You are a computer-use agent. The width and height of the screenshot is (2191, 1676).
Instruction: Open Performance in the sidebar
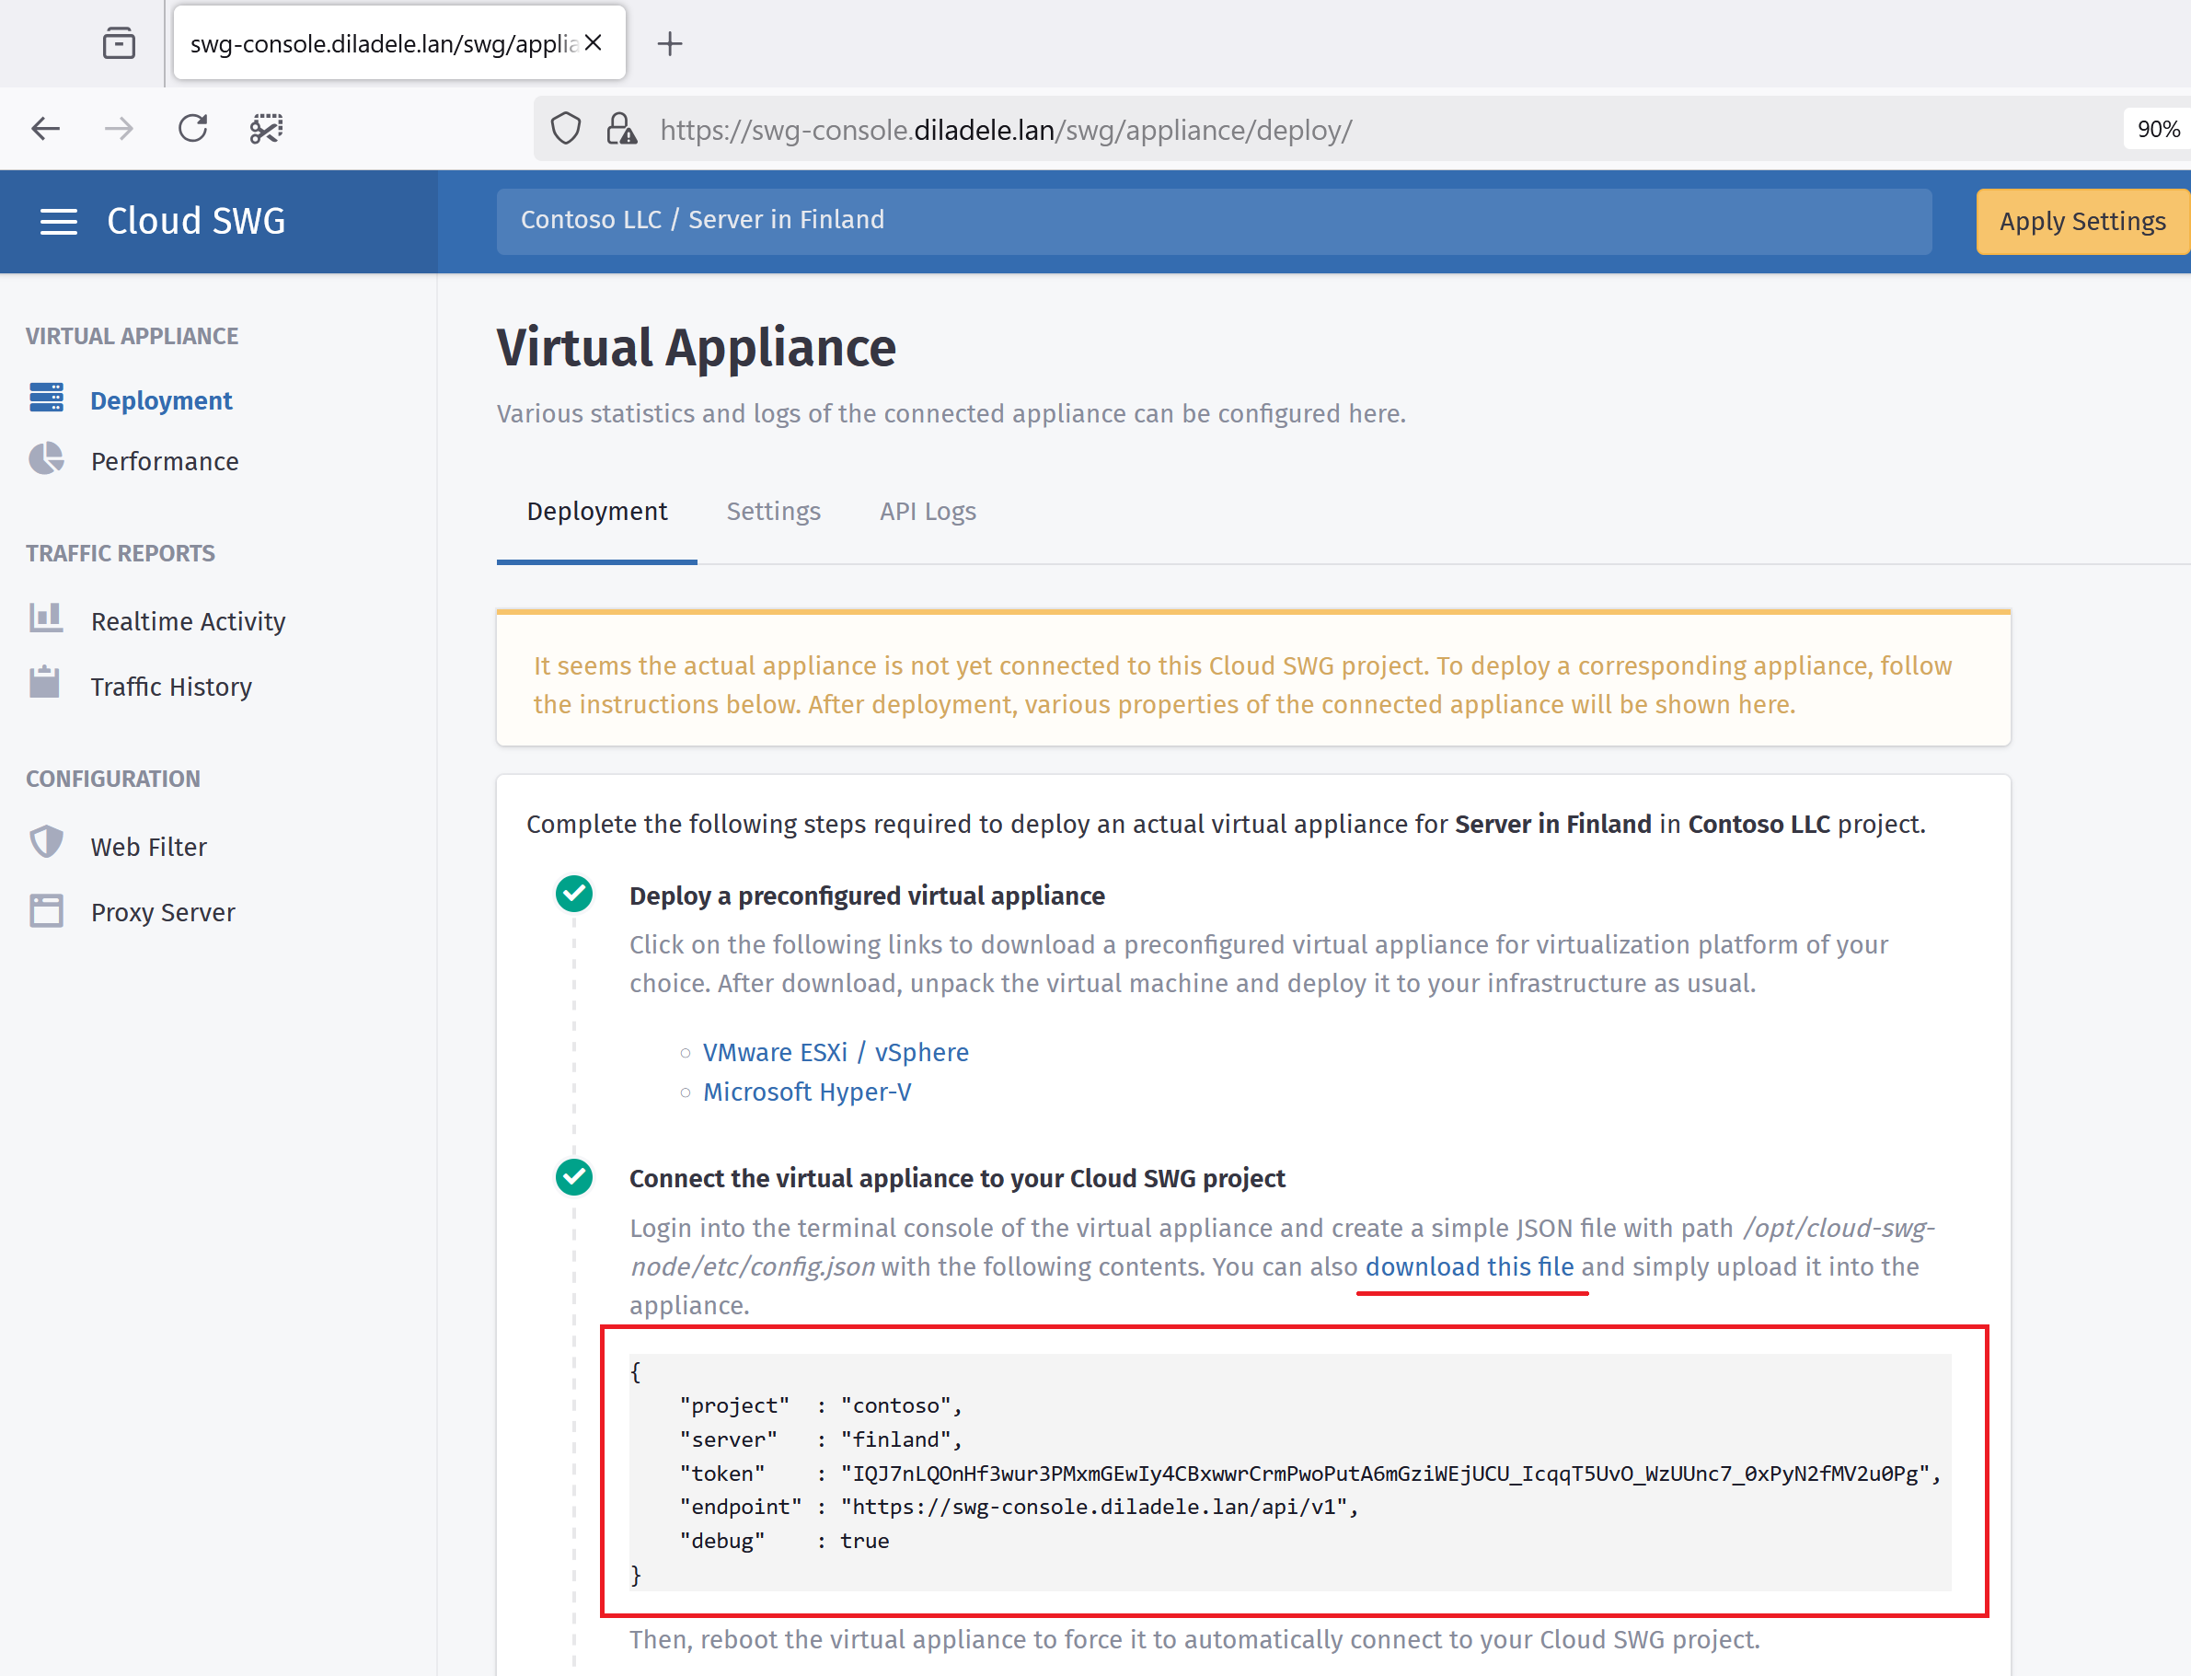(165, 462)
